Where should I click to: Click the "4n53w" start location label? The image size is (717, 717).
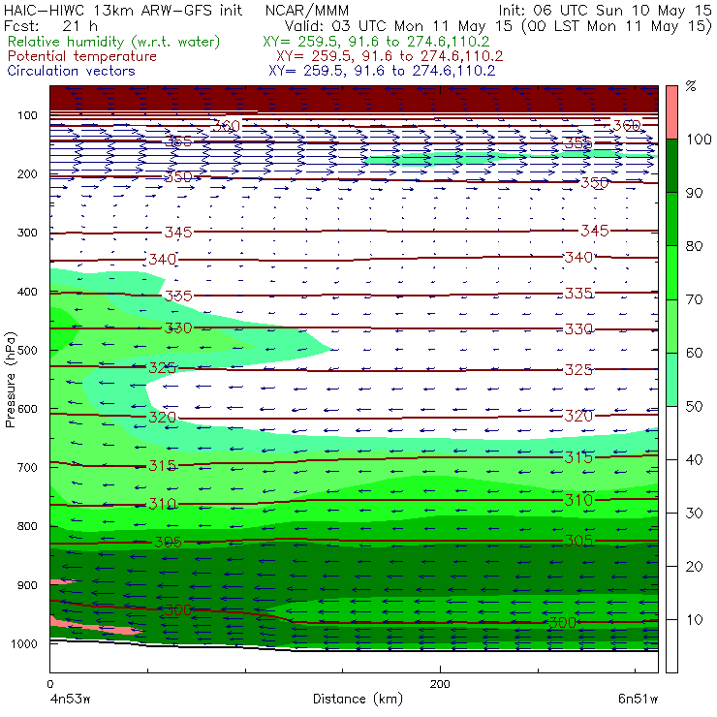(70, 700)
